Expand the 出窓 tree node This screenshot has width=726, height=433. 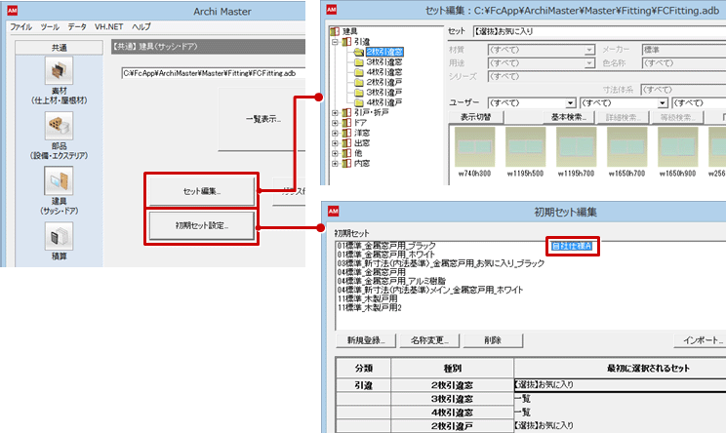335,143
